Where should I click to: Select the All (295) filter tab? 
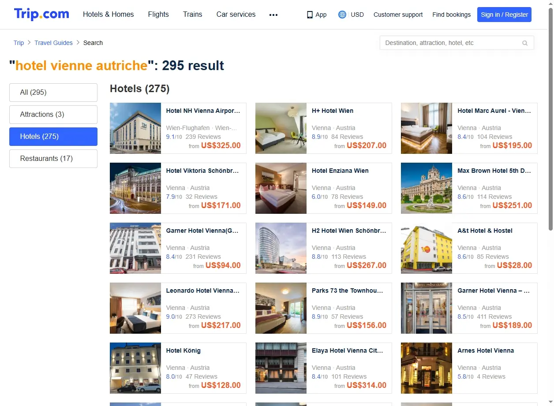tap(53, 93)
